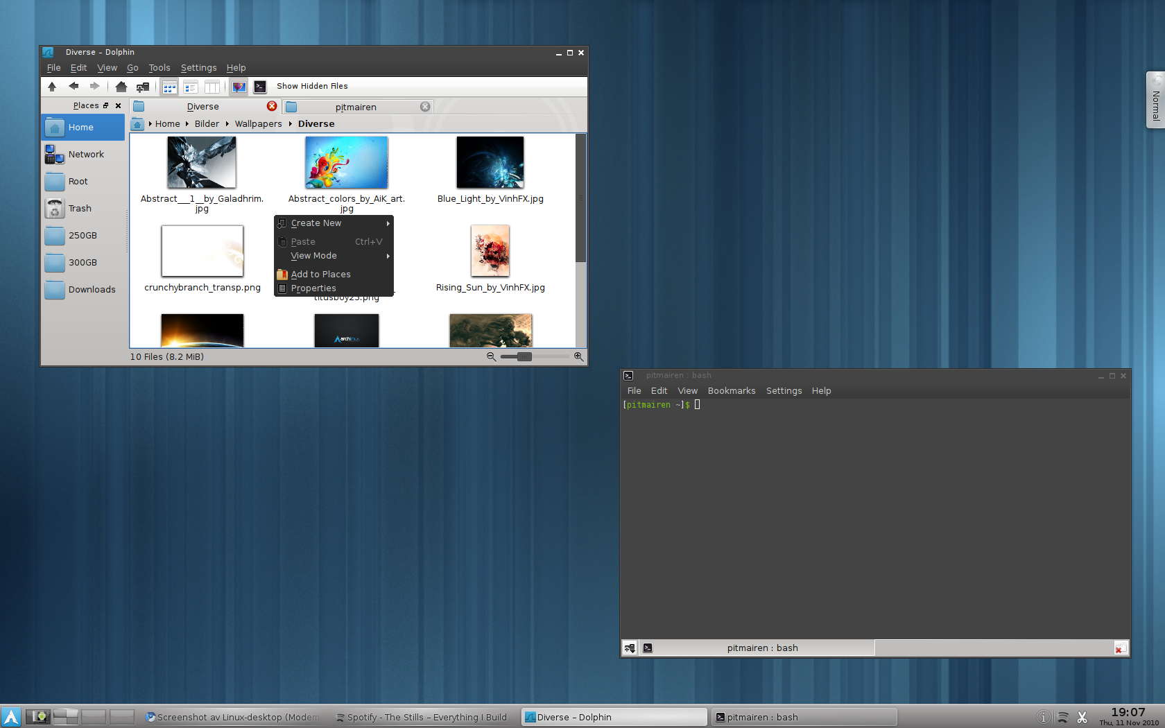Open Home in Places panel

(x=83, y=128)
